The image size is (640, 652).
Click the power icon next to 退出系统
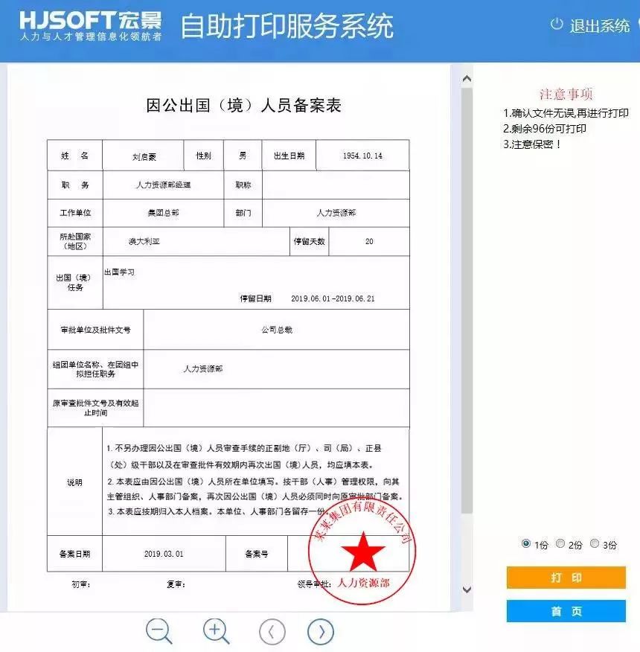[x=557, y=24]
